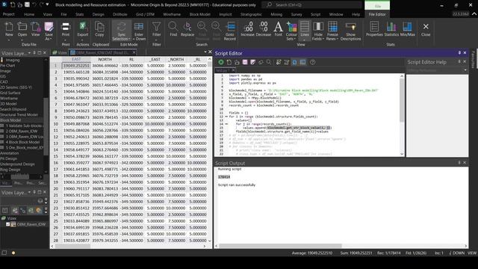
Task: Open the Drillhole ribbon tab
Action: tap(119, 14)
